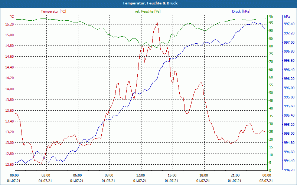This screenshot has width=297, height=185.
Task: Click the 15 humidity axis tick label
Action: click(271, 147)
